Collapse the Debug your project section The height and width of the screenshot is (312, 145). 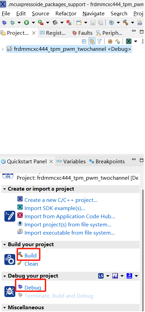[x=4, y=276]
